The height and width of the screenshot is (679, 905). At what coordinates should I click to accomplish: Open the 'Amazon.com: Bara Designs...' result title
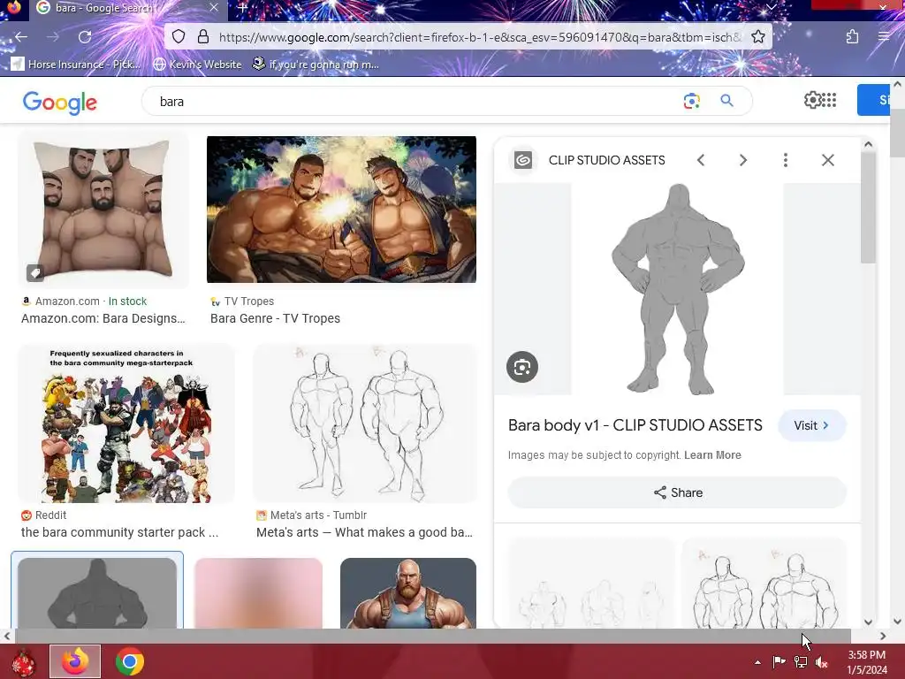pyautogui.click(x=103, y=318)
